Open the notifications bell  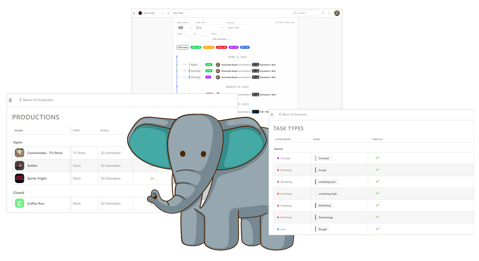tap(329, 13)
